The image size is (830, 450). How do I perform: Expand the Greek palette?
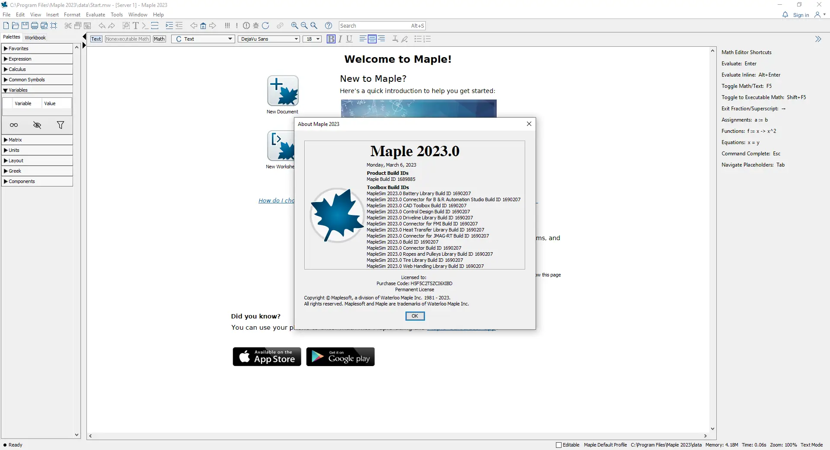37,171
